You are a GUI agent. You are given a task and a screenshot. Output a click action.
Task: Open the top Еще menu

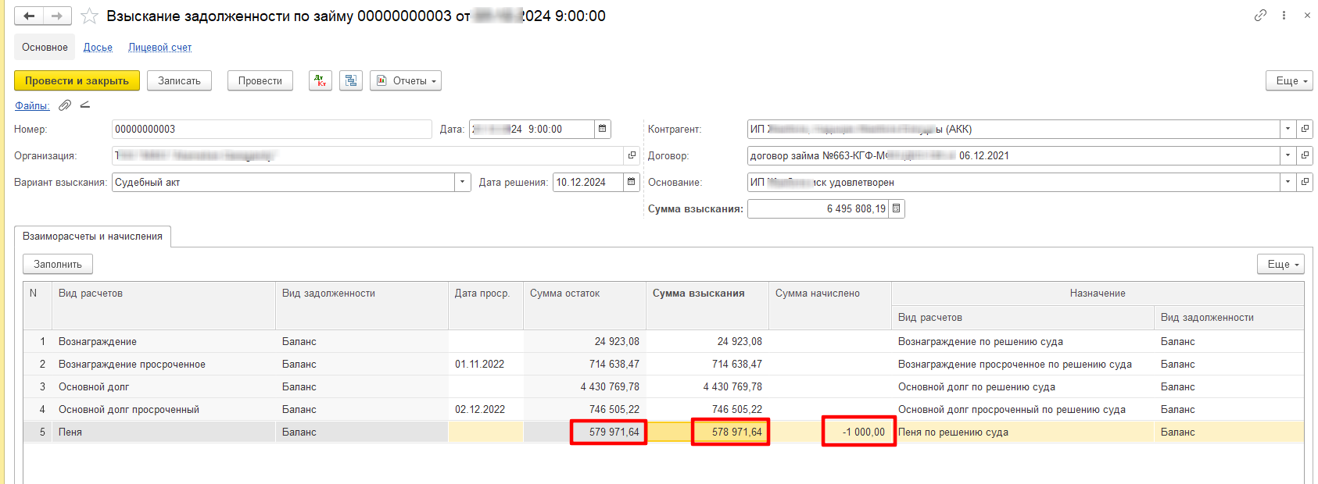tap(1289, 80)
